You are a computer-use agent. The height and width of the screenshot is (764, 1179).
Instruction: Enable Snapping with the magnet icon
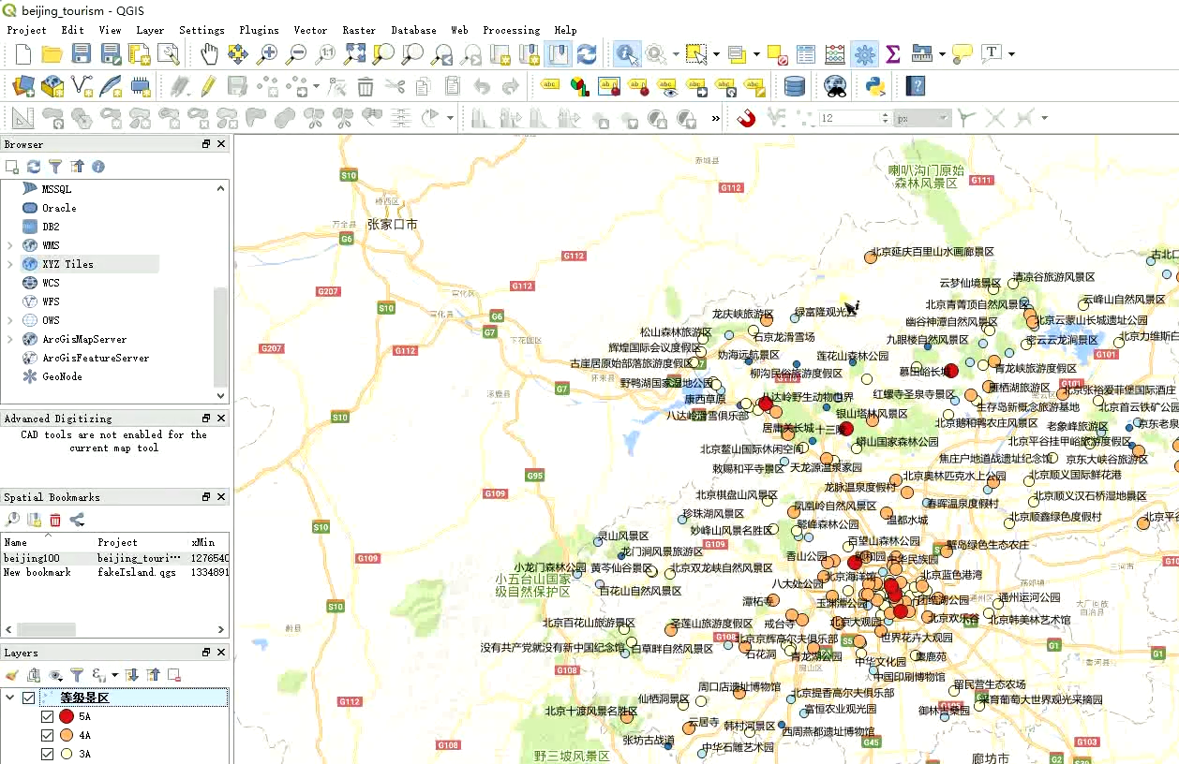[746, 119]
